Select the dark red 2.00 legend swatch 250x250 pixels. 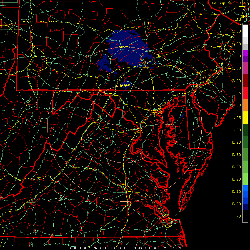[245, 81]
